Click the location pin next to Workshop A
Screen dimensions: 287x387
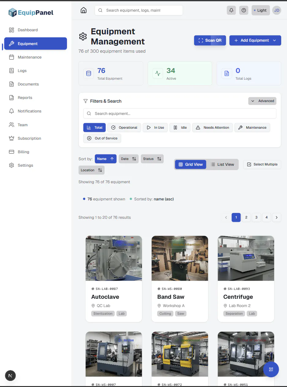[159, 306]
